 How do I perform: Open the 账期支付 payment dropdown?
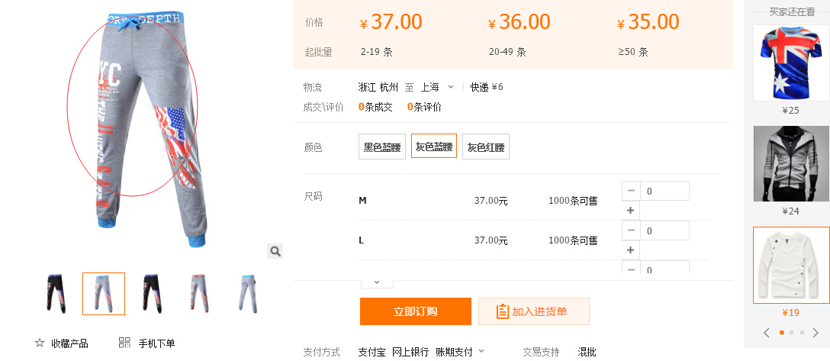tap(460, 352)
